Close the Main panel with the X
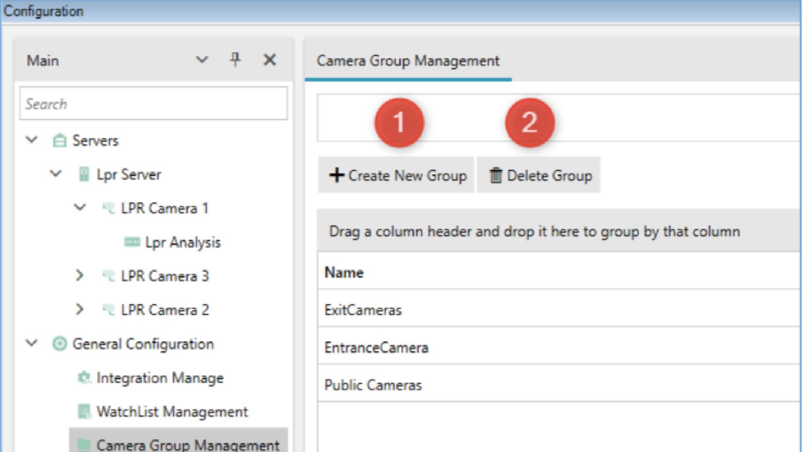The height and width of the screenshot is (452, 804). pos(270,60)
